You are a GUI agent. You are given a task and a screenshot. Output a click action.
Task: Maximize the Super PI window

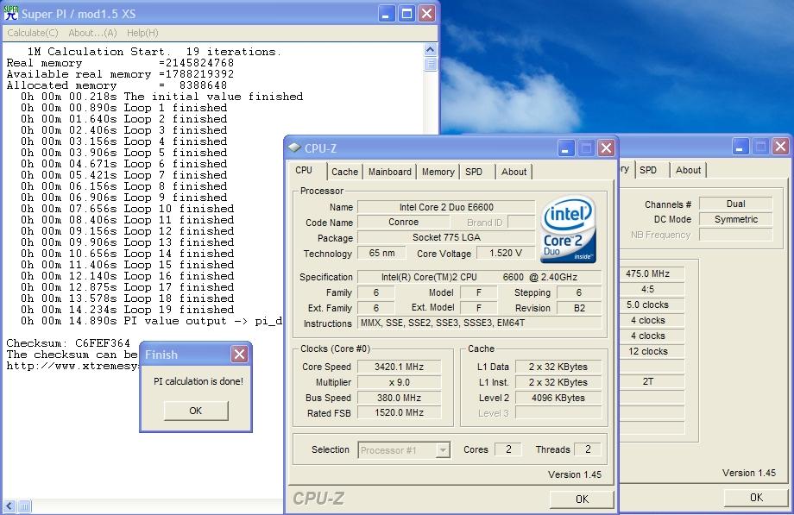tap(406, 14)
